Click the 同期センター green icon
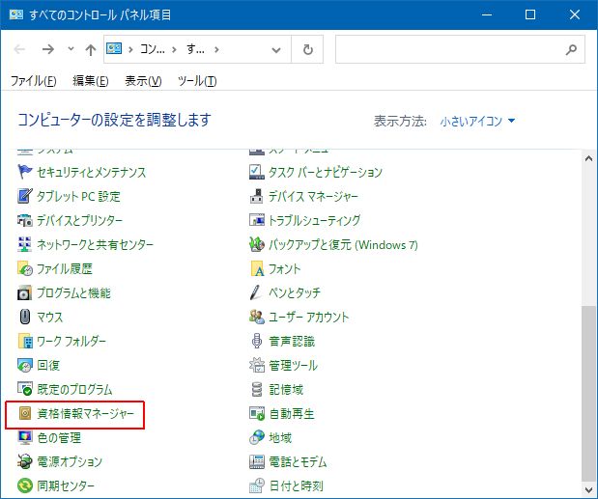 tap(25, 486)
